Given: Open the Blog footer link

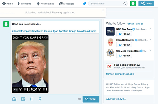Looking at the screenshot, I should [134, 87].
